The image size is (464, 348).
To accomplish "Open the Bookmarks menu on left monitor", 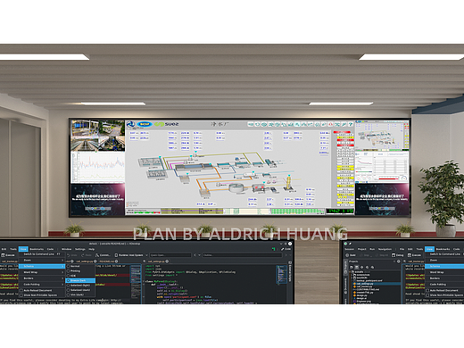I will click(x=37, y=249).
